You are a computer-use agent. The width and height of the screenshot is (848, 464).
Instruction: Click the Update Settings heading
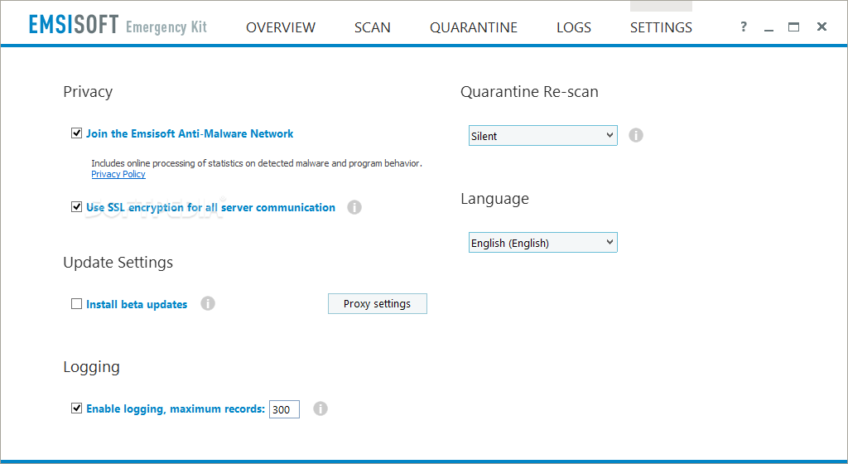[x=118, y=263]
